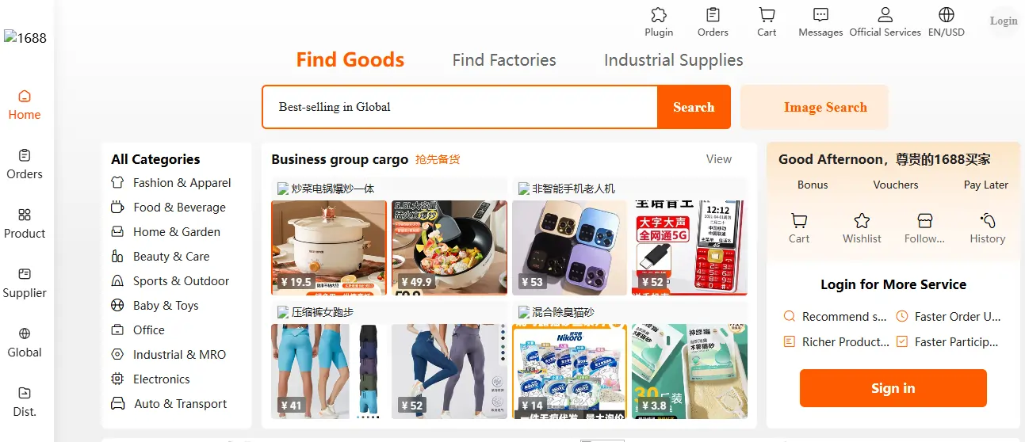1025x442 pixels.
Task: Open the History icon in user panel
Action: 987,221
